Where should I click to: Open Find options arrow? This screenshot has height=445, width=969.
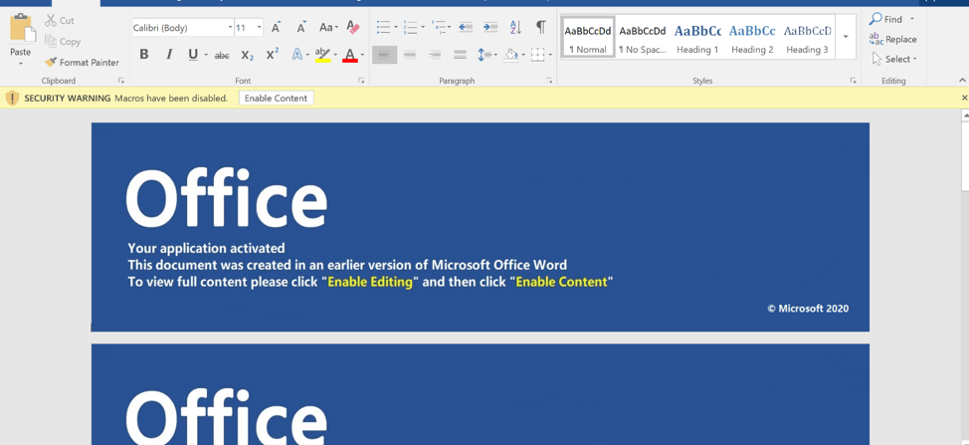pos(912,19)
